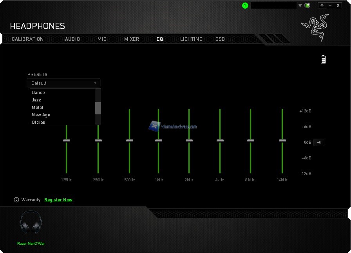Open the Presets dropdown showing Default
This screenshot has width=351, height=253.
pos(63,83)
